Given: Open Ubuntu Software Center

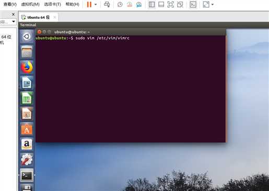Looking at the screenshot, I should (27, 129).
